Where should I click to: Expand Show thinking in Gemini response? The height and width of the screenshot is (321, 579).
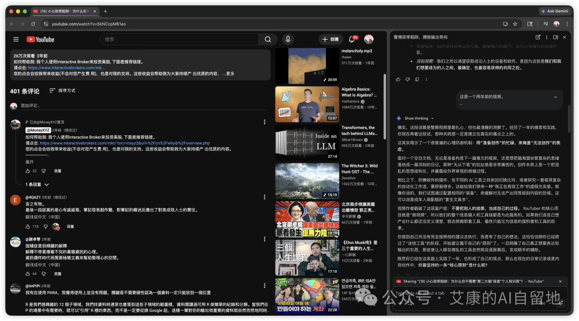[x=419, y=118]
